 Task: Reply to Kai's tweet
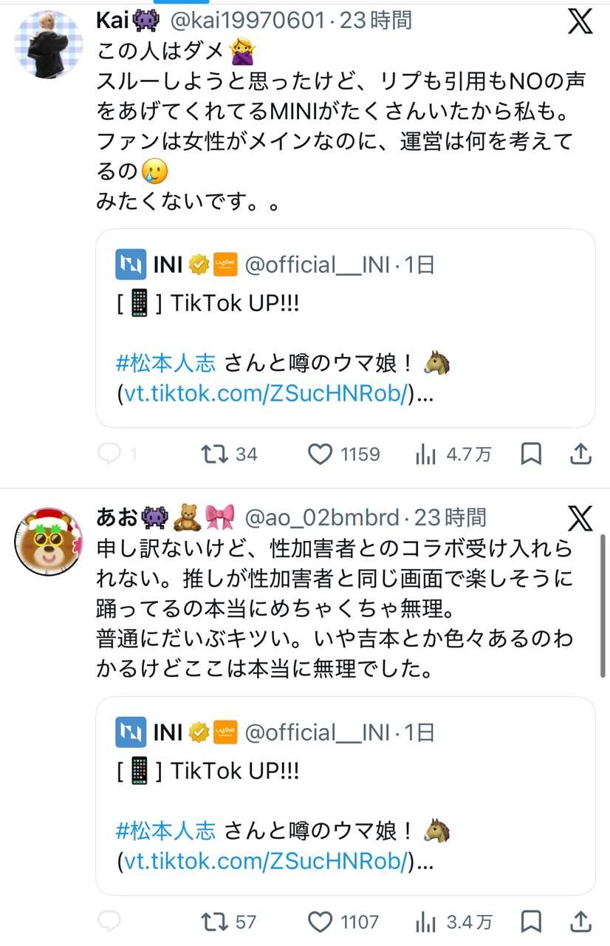tap(109, 454)
